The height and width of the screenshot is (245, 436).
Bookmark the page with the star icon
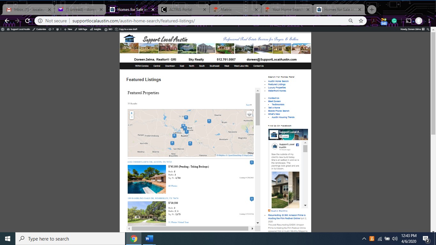pos(361,21)
